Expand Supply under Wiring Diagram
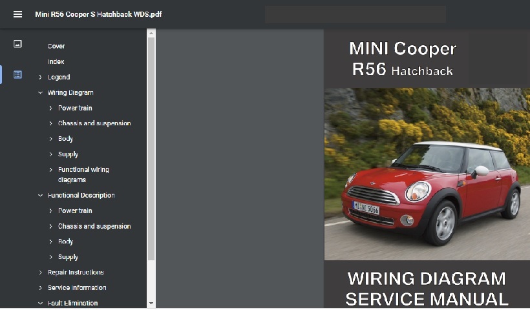Image resolution: width=530 pixels, height=310 pixels. pyautogui.click(x=50, y=154)
